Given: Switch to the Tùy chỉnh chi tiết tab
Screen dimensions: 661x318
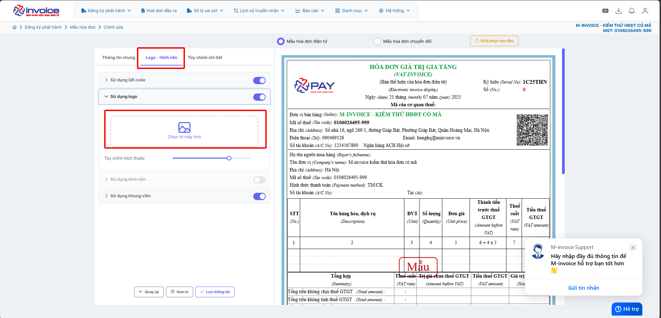Looking at the screenshot, I should (205, 58).
